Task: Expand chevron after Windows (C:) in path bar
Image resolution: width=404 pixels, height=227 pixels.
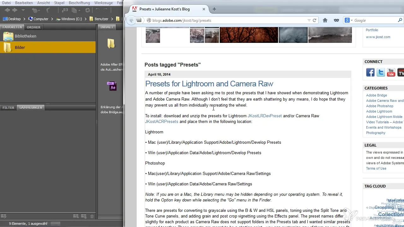Action: (x=86, y=19)
